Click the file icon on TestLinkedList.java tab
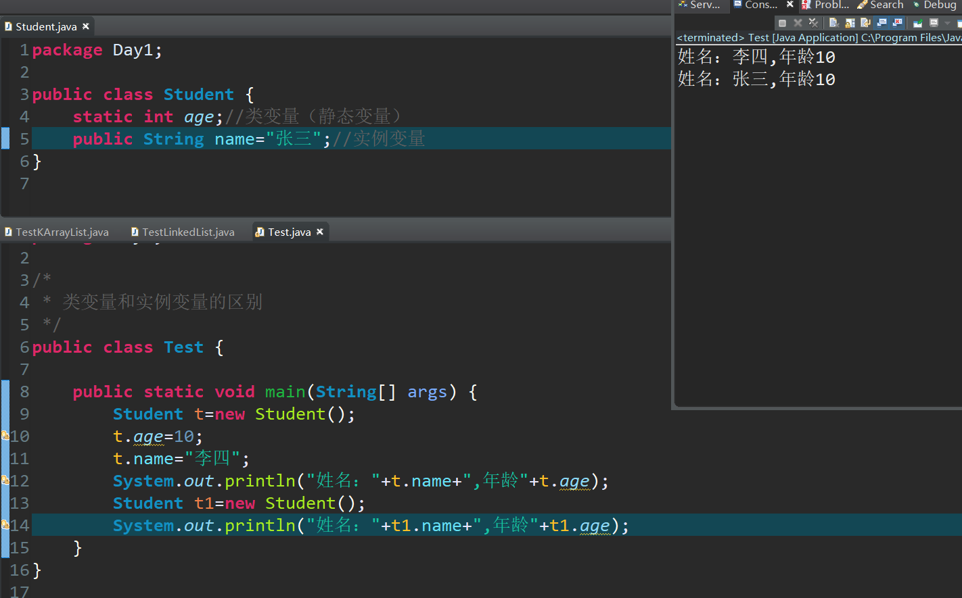 pyautogui.click(x=135, y=232)
